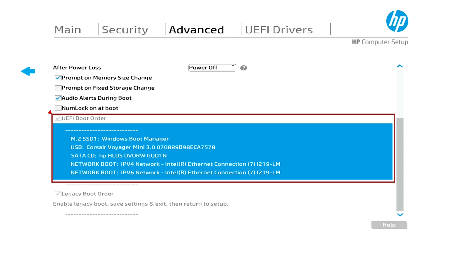Screen dimensions: 461x259
Task: Enable Prompt on Fixed Storage Change
Action: tap(58, 88)
